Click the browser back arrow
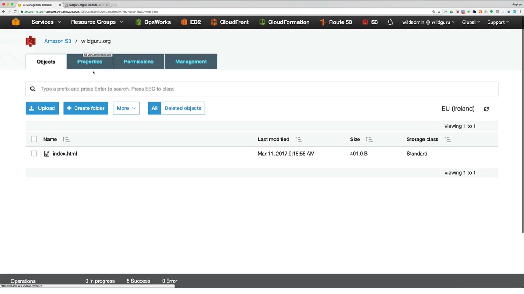This screenshot has width=524, height=294. pyautogui.click(x=4, y=11)
